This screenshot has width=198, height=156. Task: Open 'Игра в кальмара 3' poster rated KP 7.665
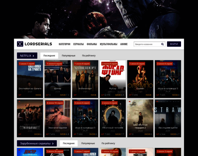point(168,79)
